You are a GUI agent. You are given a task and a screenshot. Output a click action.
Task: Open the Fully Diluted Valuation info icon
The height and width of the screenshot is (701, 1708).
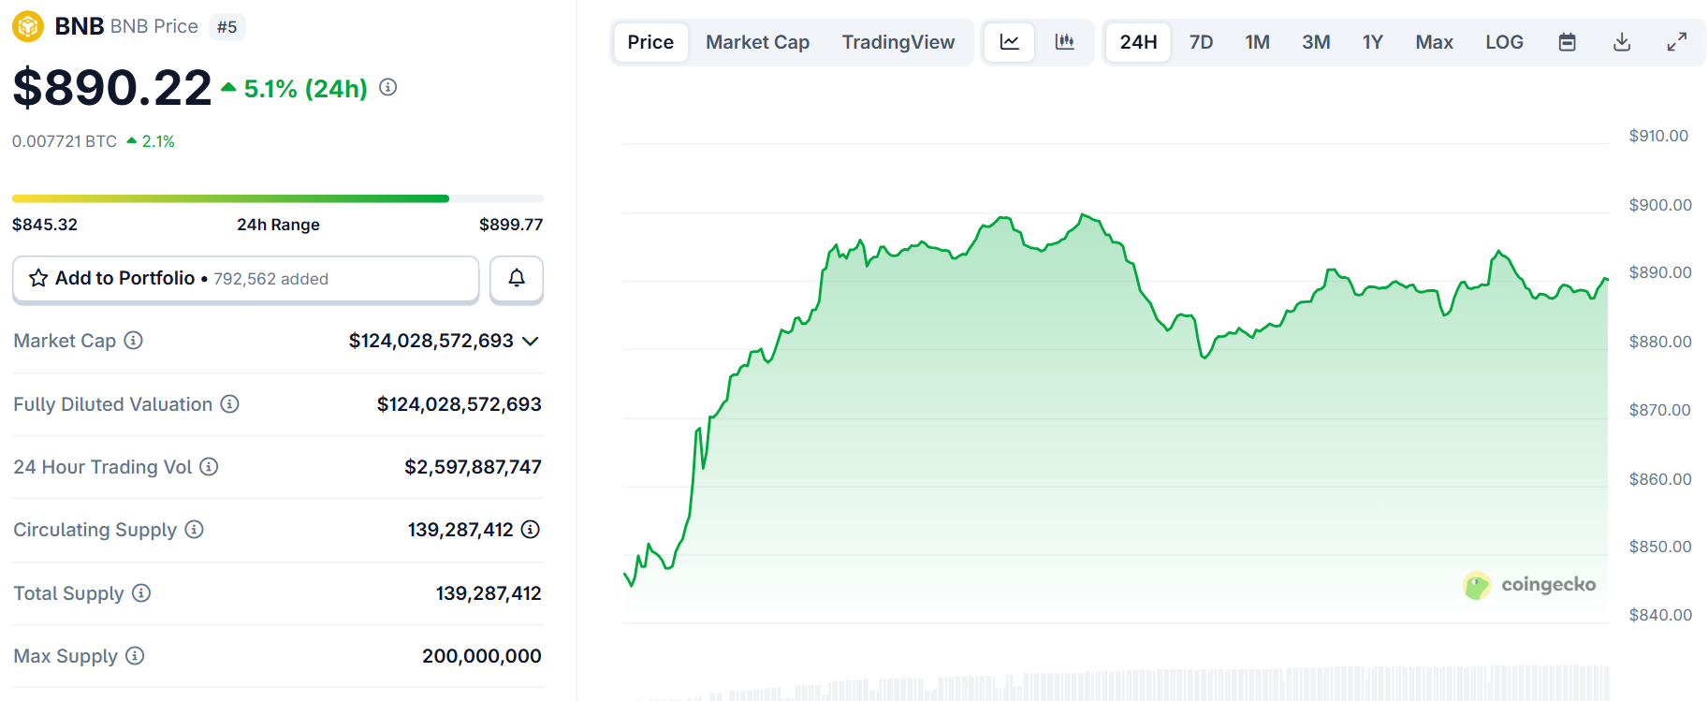(230, 404)
